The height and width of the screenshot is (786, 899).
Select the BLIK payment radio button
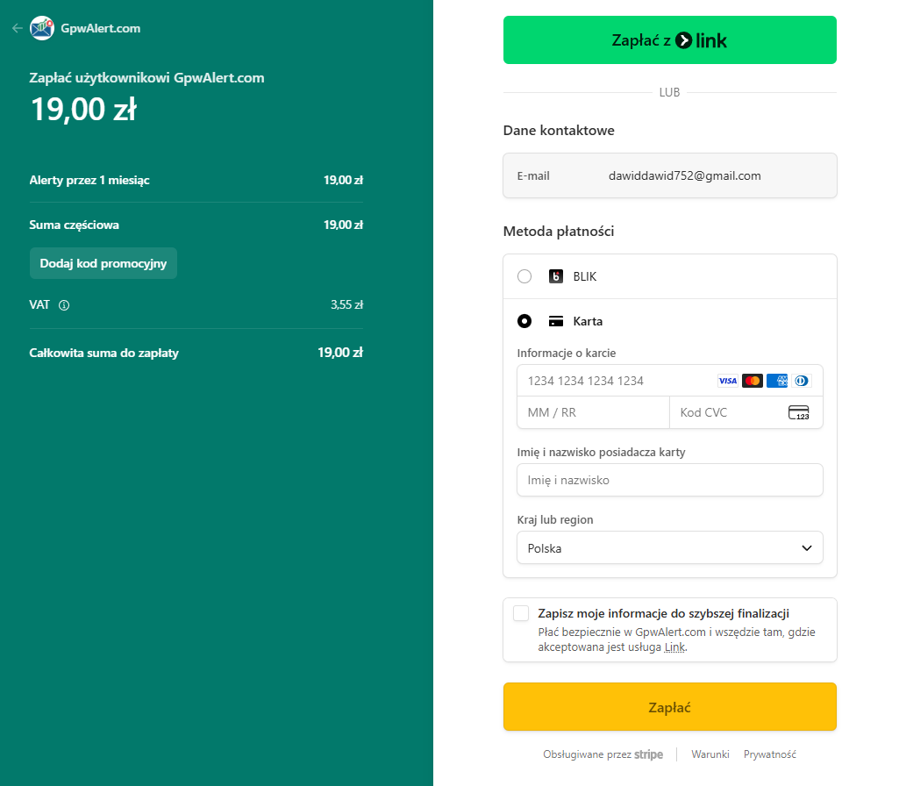[x=524, y=276]
